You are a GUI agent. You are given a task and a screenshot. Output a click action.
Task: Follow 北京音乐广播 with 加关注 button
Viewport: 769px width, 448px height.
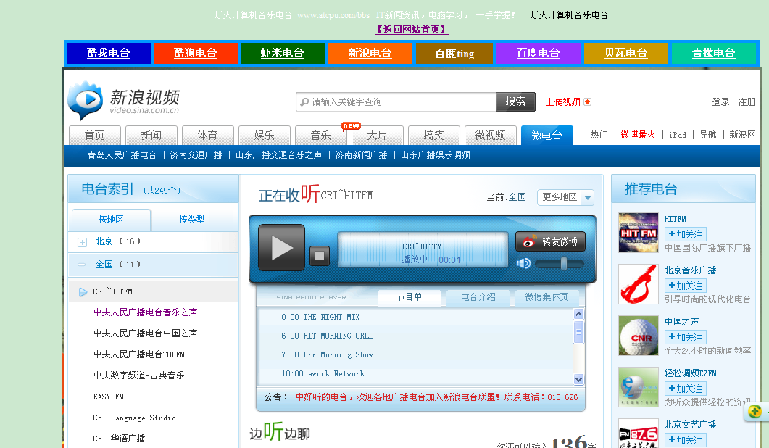click(x=685, y=286)
